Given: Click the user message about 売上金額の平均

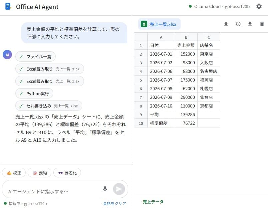Looking at the screenshot, I should click(x=74, y=33).
